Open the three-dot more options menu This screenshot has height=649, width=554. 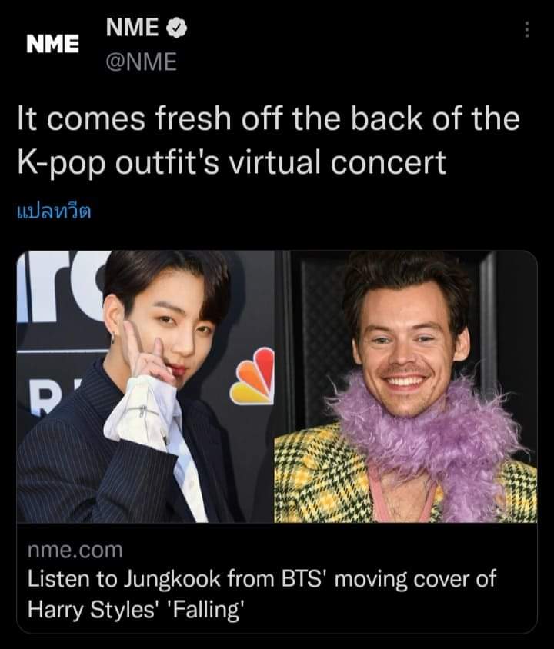pyautogui.click(x=526, y=30)
